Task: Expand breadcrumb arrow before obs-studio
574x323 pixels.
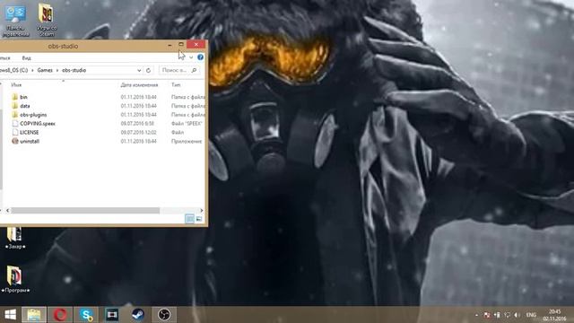Action: [57, 70]
